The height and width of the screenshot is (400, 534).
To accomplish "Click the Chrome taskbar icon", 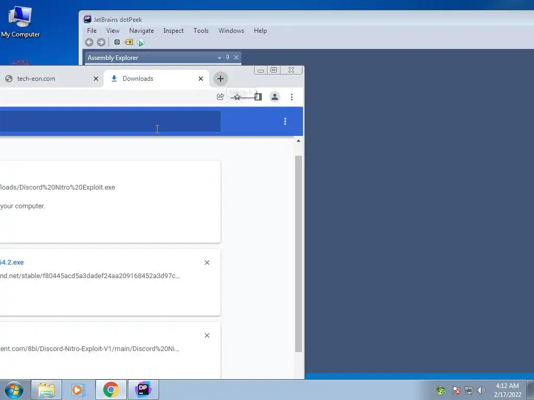I will tap(111, 390).
